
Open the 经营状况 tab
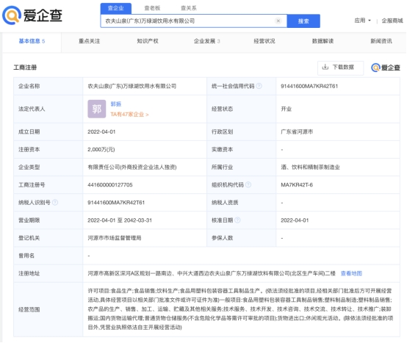(x=264, y=41)
